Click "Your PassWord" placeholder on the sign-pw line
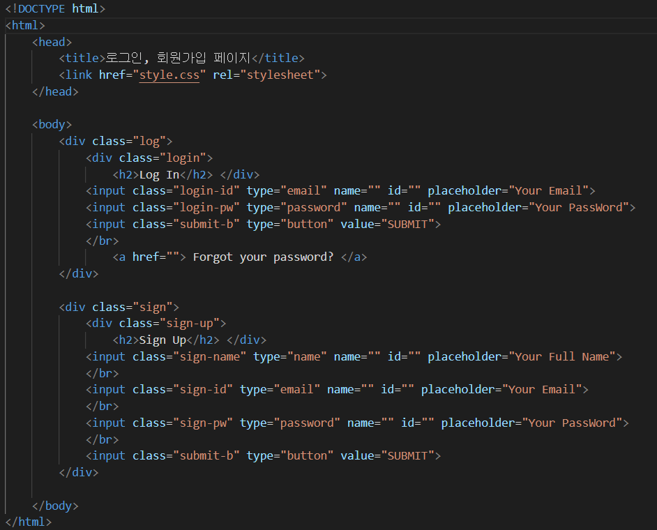The image size is (657, 530). coord(573,423)
